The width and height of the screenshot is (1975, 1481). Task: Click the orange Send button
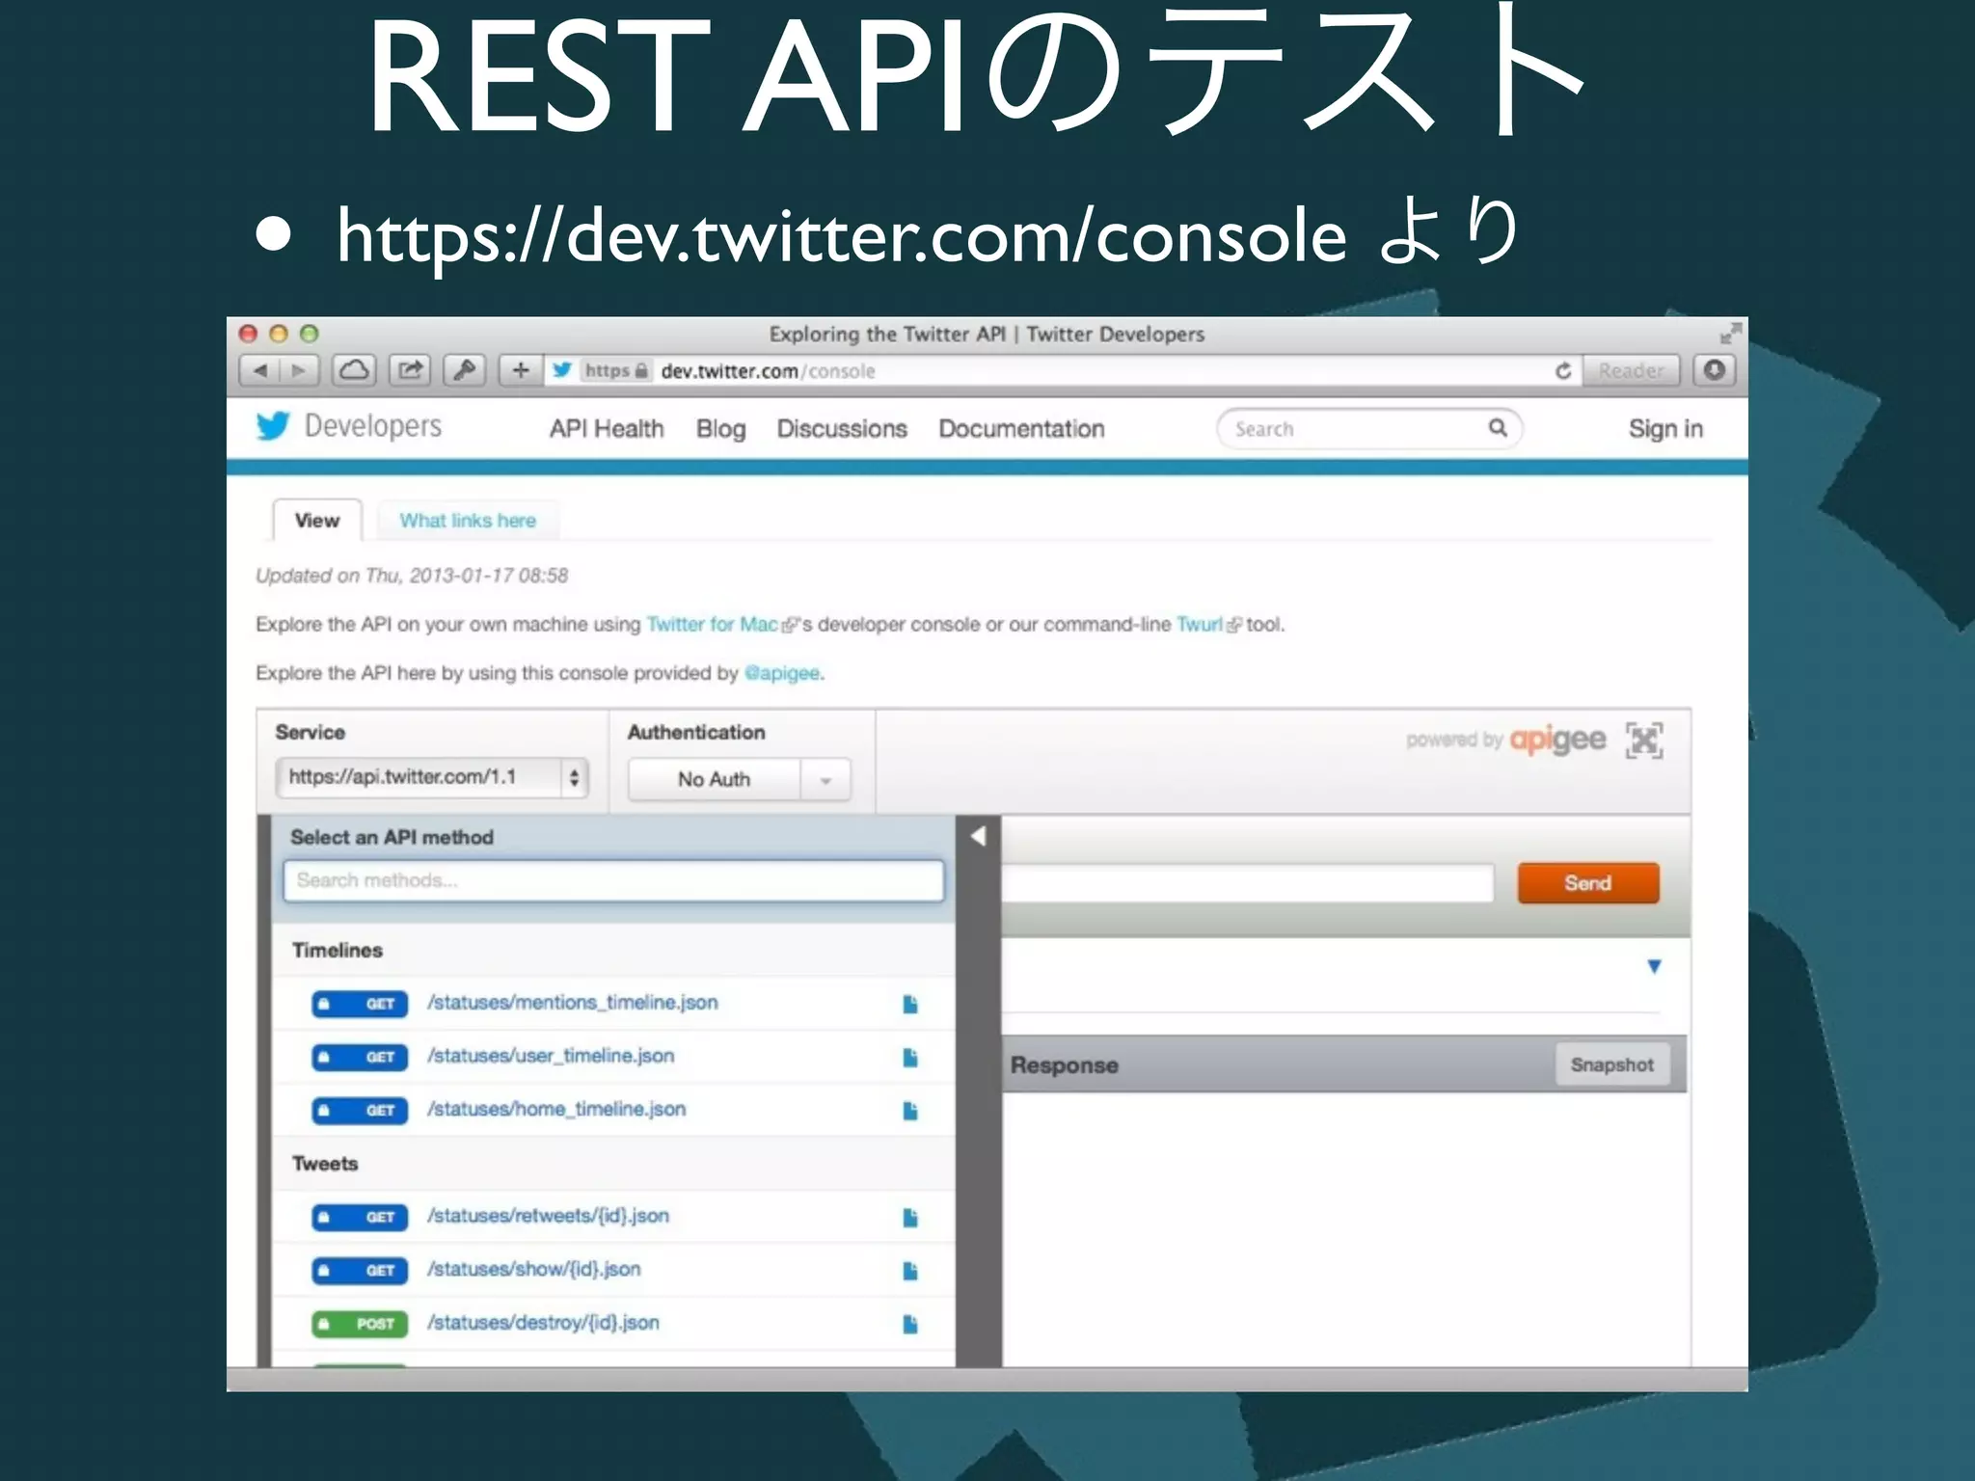pos(1588,883)
